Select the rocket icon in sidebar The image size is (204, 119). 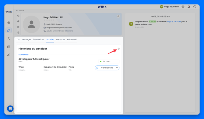(x=9, y=31)
